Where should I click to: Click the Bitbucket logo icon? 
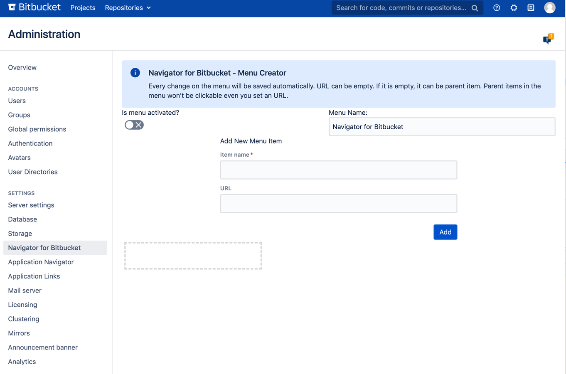[x=12, y=7]
